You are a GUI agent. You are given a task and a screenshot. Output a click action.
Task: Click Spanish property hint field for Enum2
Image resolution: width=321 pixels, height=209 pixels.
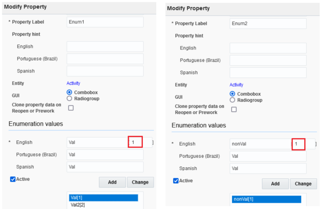[x=268, y=73]
